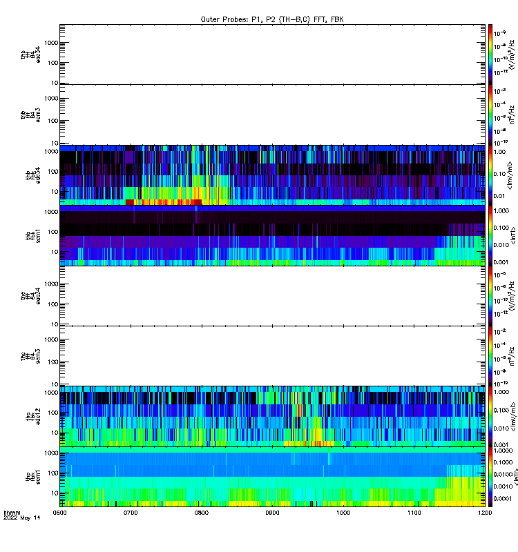Select the 1100 time axis label
Screen dimensions: 518x552
(x=414, y=513)
